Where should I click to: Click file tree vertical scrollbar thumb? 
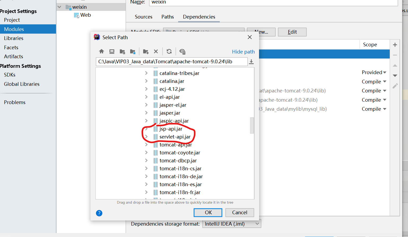tap(252, 126)
